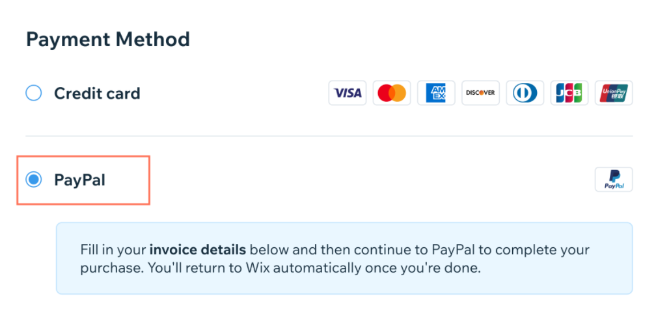
Task: Click the Visa card logo
Action: (x=348, y=93)
